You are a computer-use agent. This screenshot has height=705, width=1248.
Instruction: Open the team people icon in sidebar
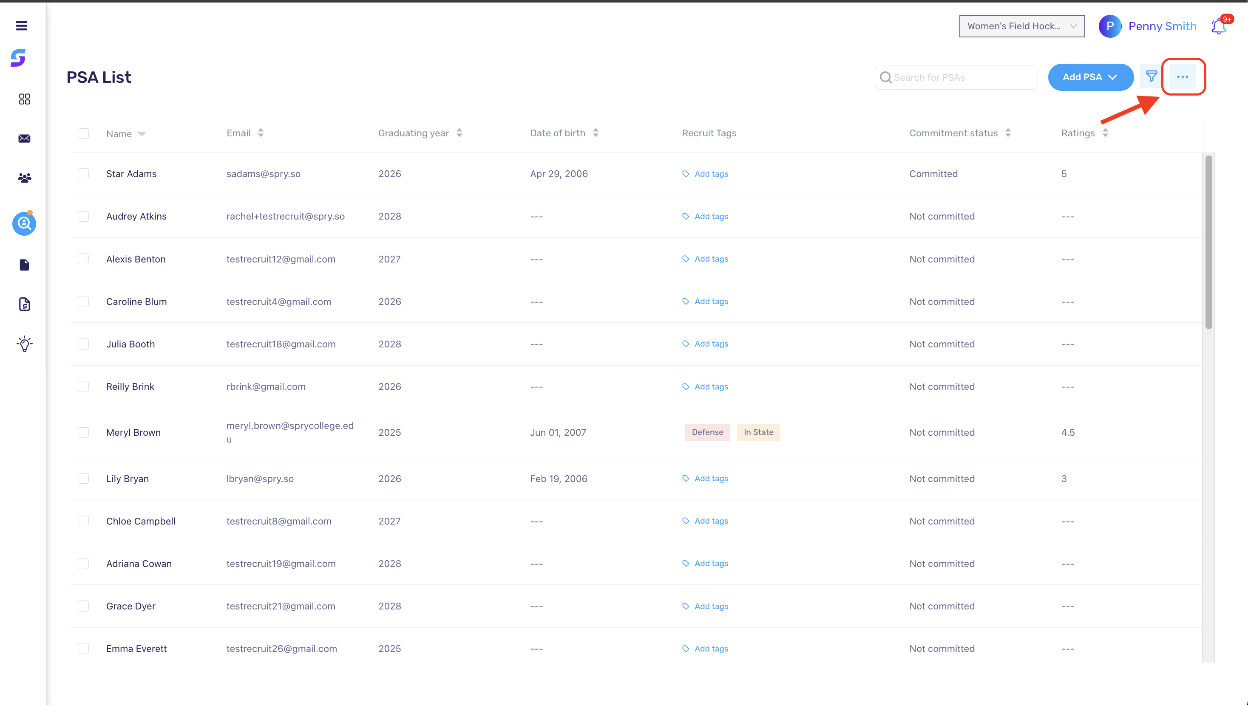[24, 178]
